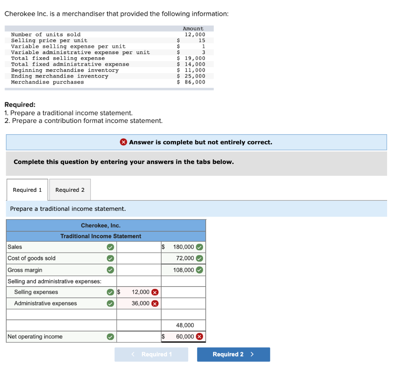
Task: Select the Net operating income cell showing 60,000
Action: coord(183,336)
